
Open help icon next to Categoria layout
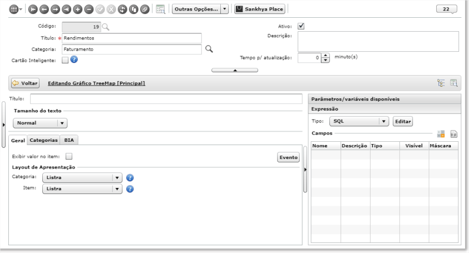[x=130, y=177]
